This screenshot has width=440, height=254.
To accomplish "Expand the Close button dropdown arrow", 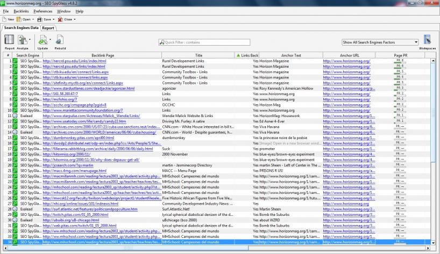I will (x=75, y=19).
